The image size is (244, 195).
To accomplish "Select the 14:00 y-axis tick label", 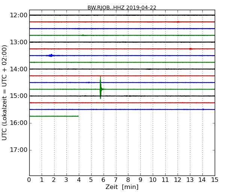I will click(18, 69).
